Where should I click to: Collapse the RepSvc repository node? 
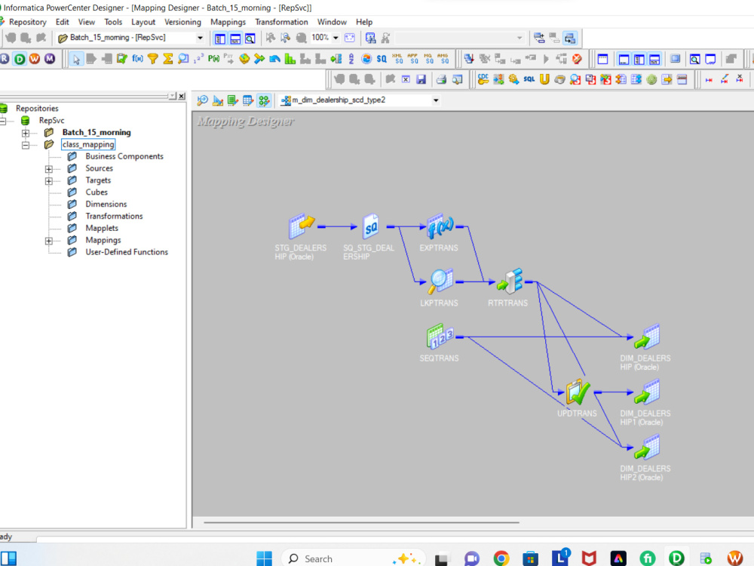point(2,121)
